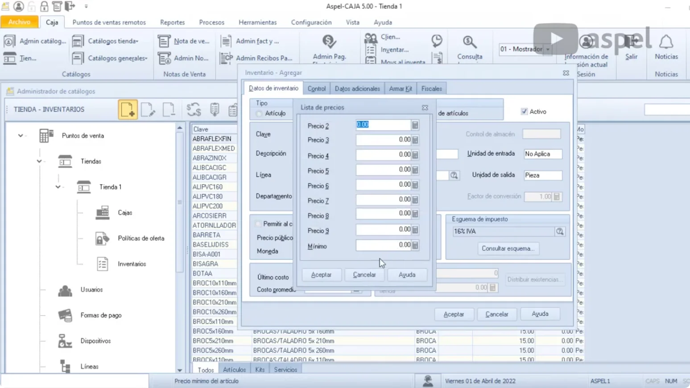Viewport: 690px width, 388px height.
Task: Click Ayuda in Inventario - Agregar dialog
Action: (x=540, y=314)
